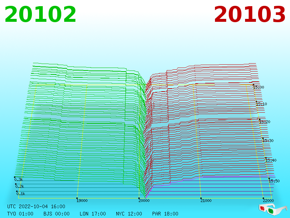Click the 15:30 time axis marker
Screen dimensions: 290x218
click(x=268, y=141)
